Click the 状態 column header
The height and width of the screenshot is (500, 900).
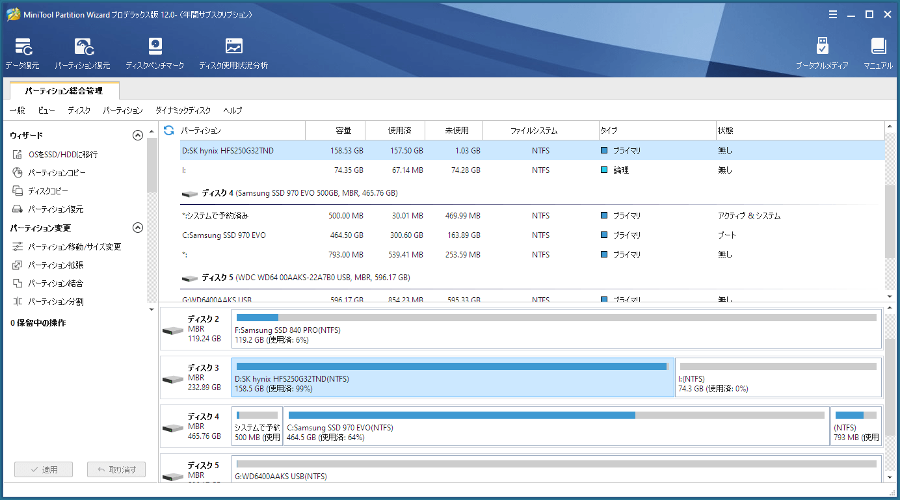point(801,131)
